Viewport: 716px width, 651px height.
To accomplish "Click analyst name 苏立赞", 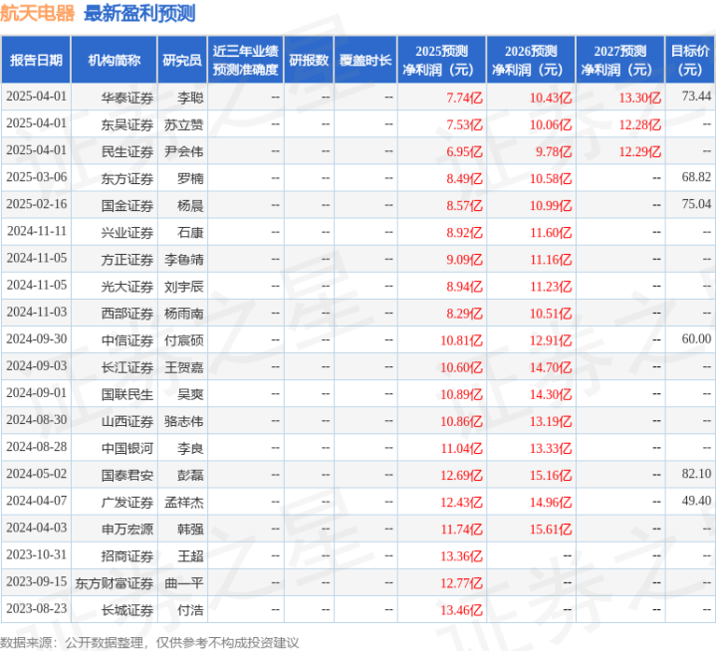I will (184, 124).
